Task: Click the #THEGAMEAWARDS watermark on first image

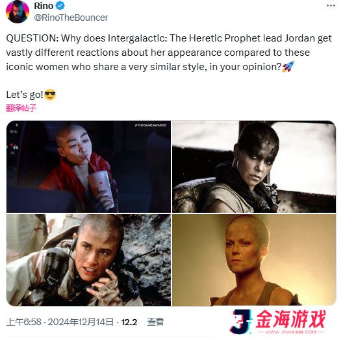Action: (x=151, y=125)
